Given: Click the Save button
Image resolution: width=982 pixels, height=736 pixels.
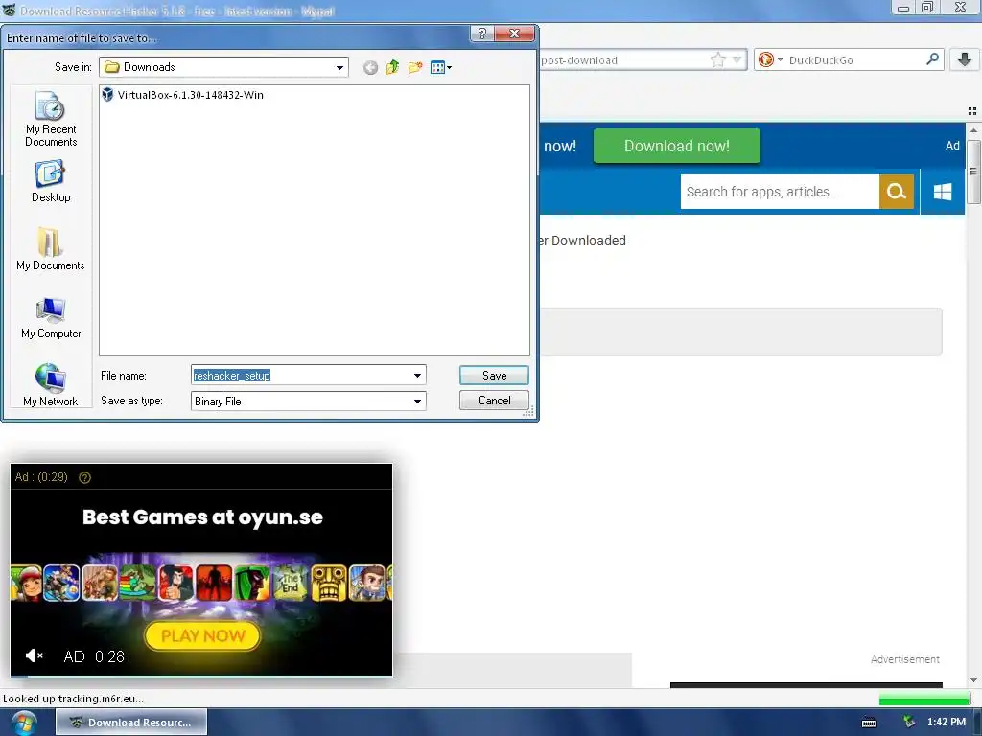Looking at the screenshot, I should [x=494, y=376].
